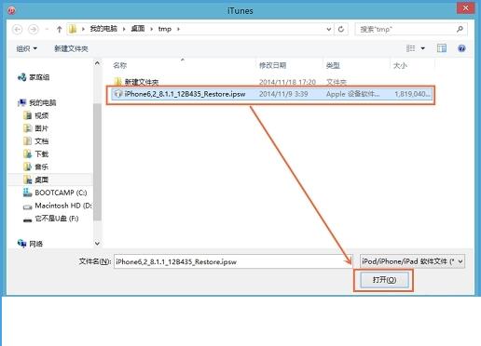Click the iTunes title bar icon

pos(11,10)
